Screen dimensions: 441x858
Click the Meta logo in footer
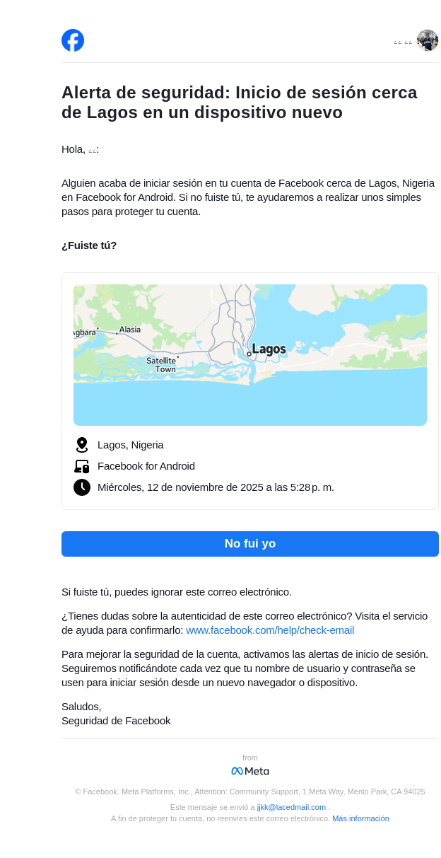pyautogui.click(x=250, y=771)
